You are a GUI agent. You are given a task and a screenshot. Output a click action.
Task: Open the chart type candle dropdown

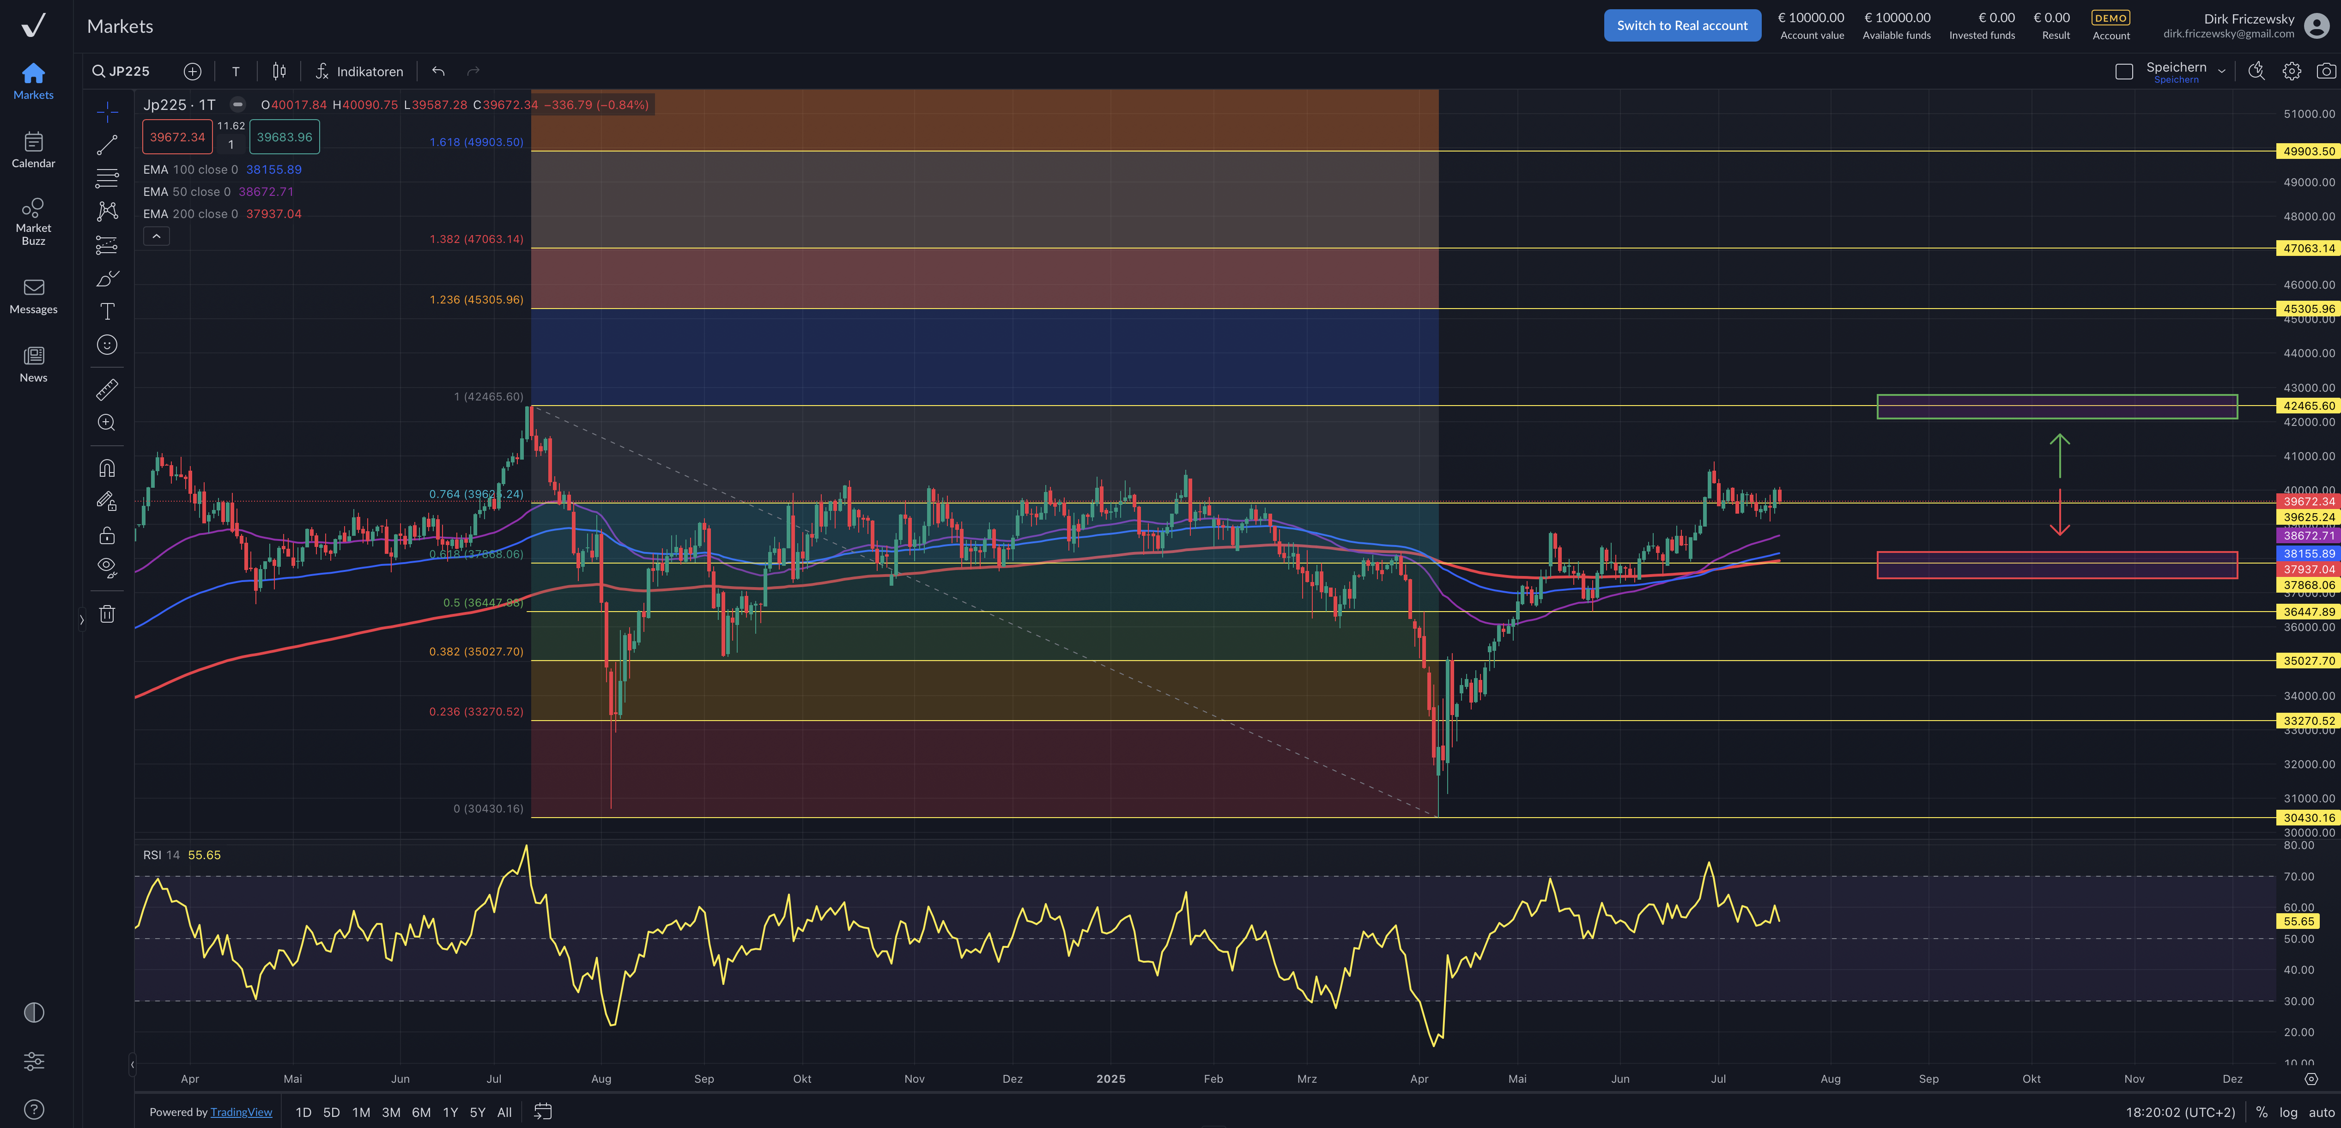pyautogui.click(x=279, y=71)
